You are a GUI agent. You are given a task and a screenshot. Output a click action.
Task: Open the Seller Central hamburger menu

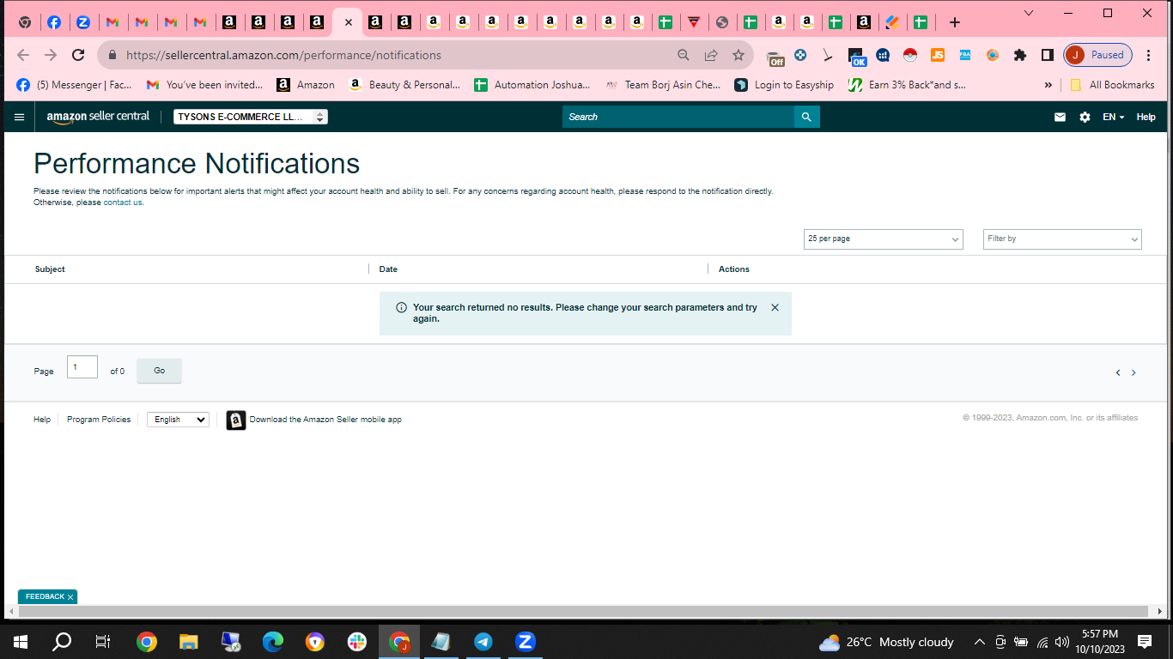(20, 117)
